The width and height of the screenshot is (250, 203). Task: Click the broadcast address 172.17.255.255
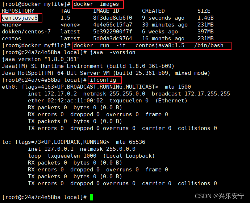(x=207, y=94)
